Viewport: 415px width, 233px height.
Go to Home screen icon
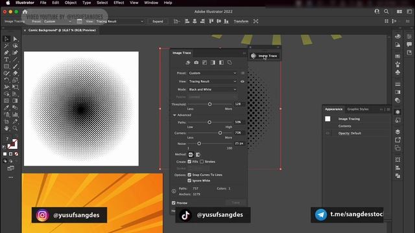25,12
